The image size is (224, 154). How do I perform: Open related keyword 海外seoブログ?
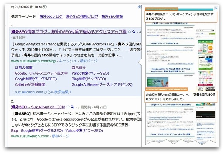(51, 17)
